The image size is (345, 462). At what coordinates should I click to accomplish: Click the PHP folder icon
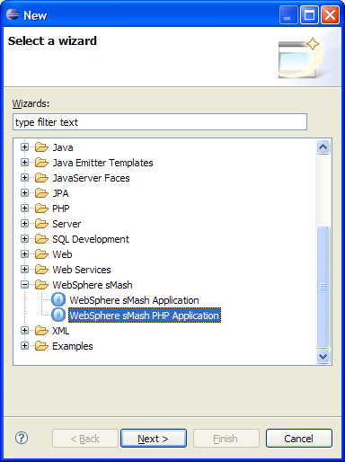click(41, 209)
